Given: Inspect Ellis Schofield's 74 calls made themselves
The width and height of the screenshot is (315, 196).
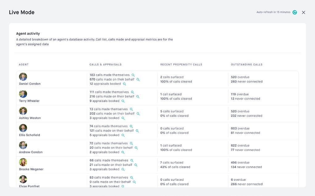Looking at the screenshot, I should tap(131, 126).
